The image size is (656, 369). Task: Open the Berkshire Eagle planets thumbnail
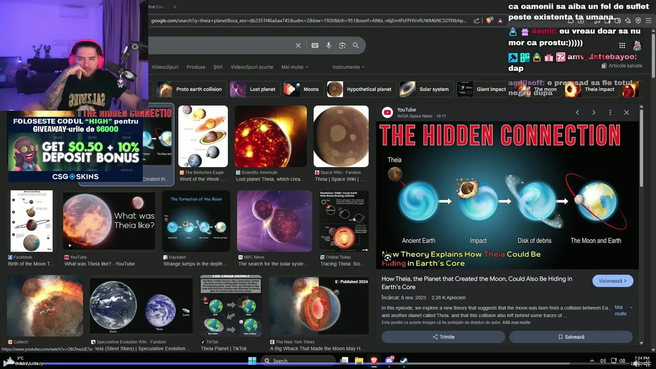[203, 136]
